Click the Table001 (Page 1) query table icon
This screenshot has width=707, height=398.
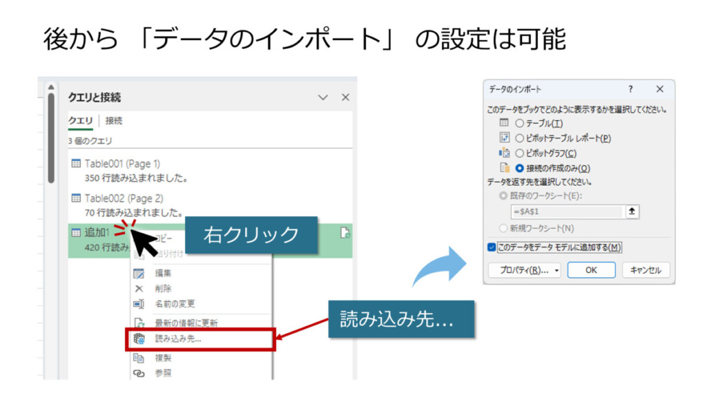click(76, 164)
